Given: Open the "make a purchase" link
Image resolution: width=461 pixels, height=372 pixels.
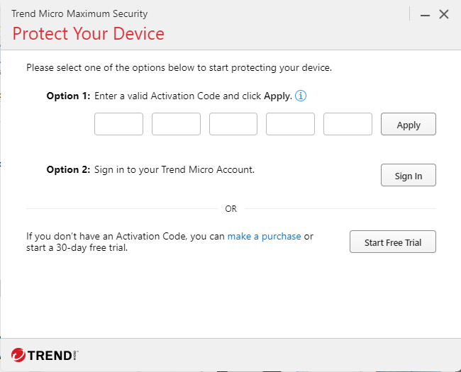Looking at the screenshot, I should (264, 236).
